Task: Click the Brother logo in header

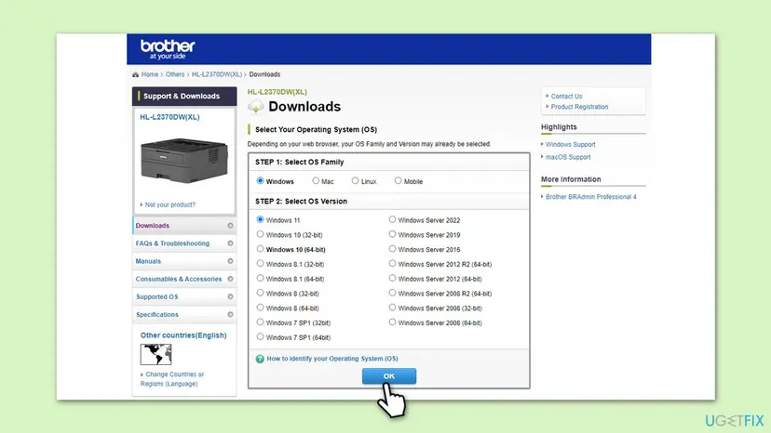Action: 168,49
